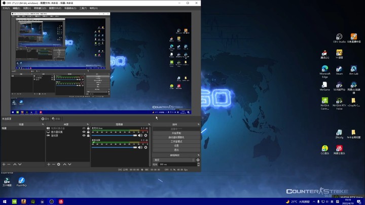Open the NVIDIA RTX Voice desktop shortcut
The image size is (365, 205).
pos(339,104)
